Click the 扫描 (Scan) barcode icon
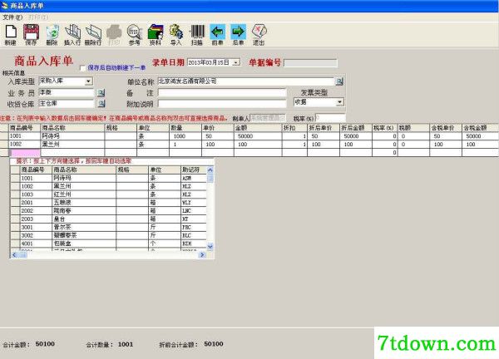Viewport: 499px width, 359px height. pos(197,34)
